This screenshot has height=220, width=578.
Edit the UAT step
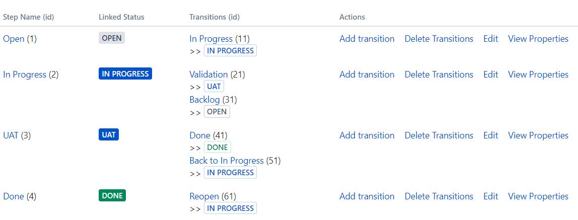(x=490, y=135)
